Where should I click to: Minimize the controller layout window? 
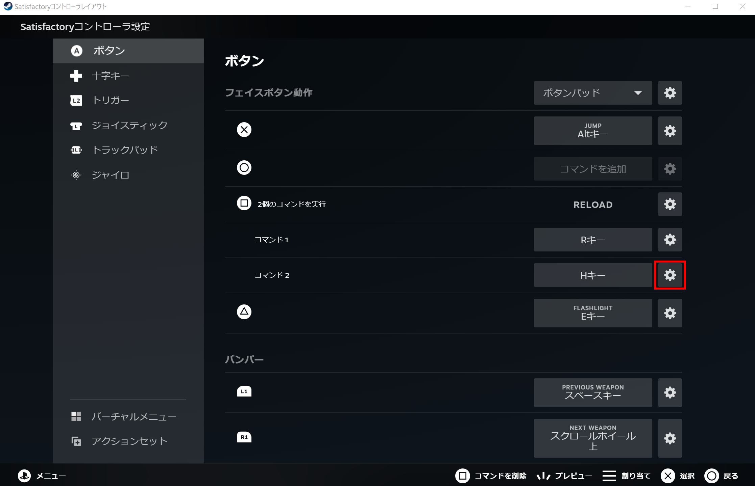pyautogui.click(x=688, y=6)
